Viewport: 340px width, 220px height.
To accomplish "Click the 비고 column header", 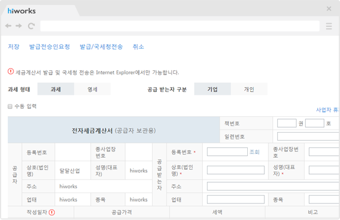I will [313, 212].
